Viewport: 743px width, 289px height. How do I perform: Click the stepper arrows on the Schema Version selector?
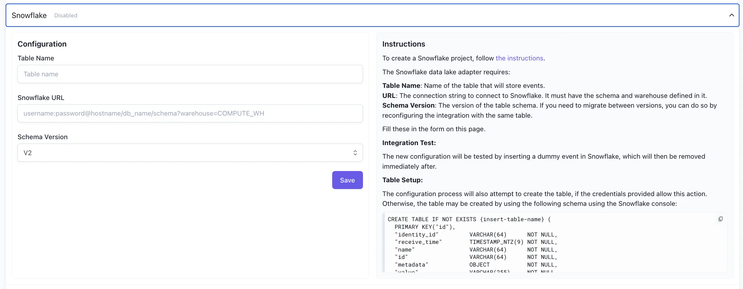click(x=355, y=152)
